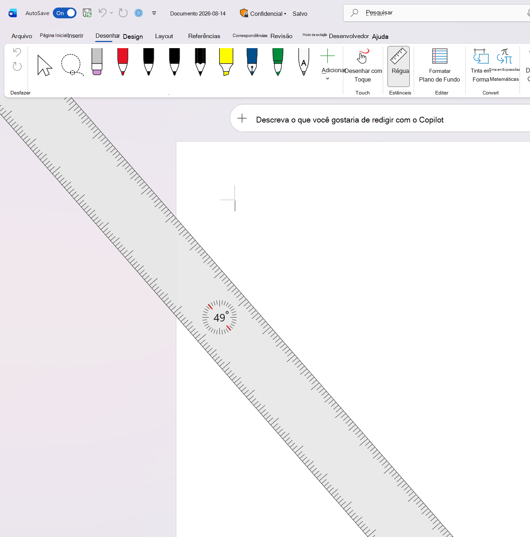Choose the Lasso Select tool
530x537 pixels.
coord(72,65)
